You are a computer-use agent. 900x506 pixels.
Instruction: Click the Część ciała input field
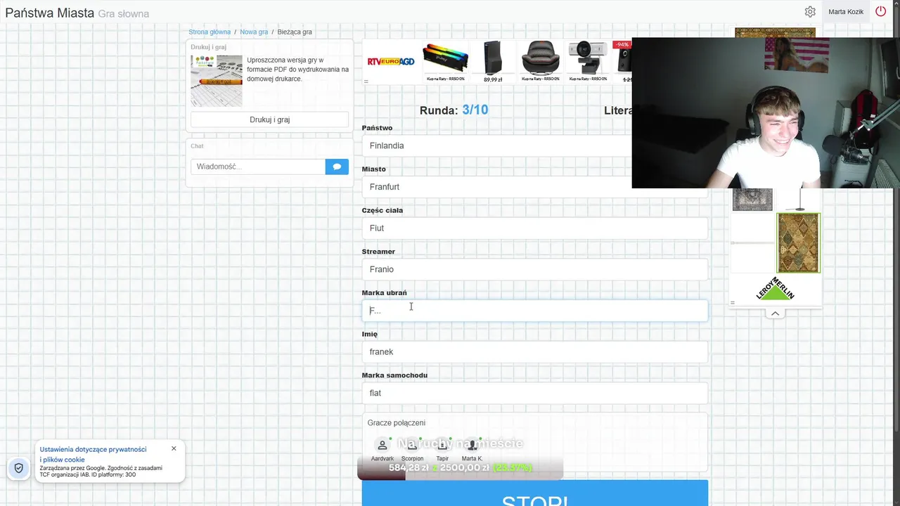(x=535, y=228)
